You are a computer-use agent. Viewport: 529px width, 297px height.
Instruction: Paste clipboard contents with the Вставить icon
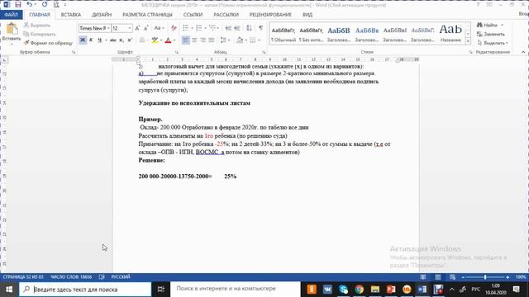click(12, 29)
